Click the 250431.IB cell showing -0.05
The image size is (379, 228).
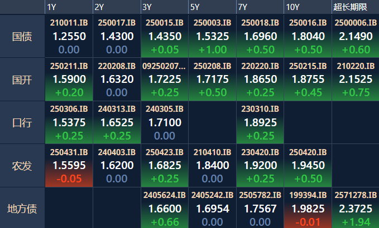pyautogui.click(x=69, y=165)
